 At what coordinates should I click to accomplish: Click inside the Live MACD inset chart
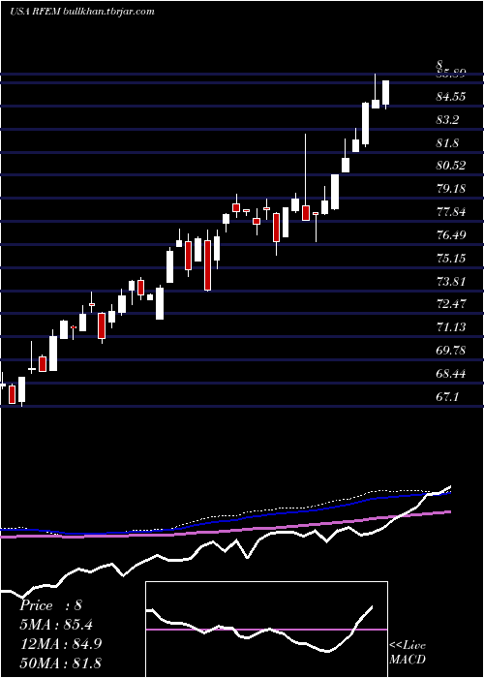(x=266, y=630)
